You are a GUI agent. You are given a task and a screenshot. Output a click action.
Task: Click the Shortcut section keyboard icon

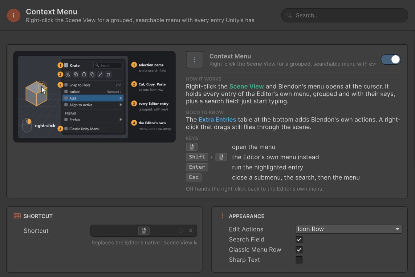17,216
